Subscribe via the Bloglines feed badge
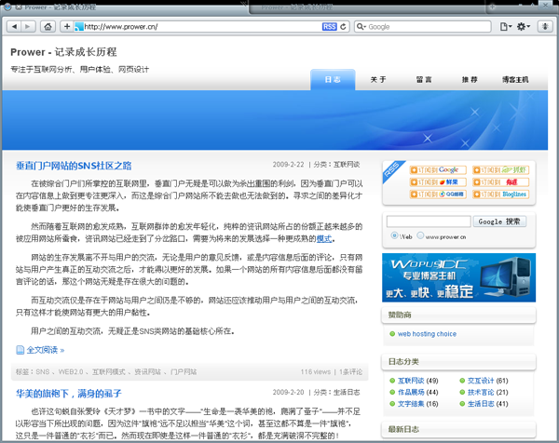 (x=500, y=195)
